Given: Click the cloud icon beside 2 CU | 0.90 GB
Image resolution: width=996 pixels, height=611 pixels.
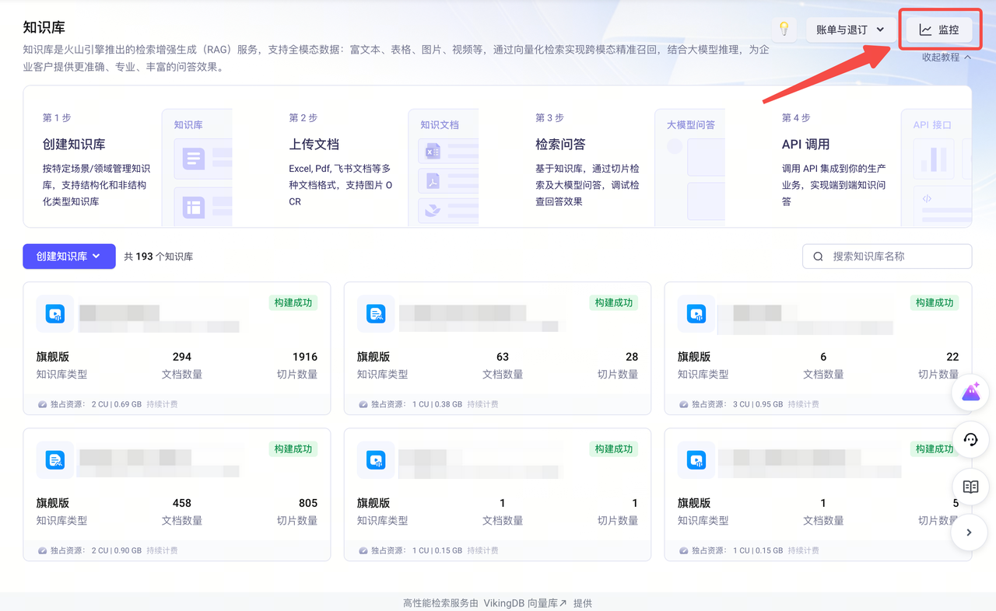Looking at the screenshot, I should 43,550.
